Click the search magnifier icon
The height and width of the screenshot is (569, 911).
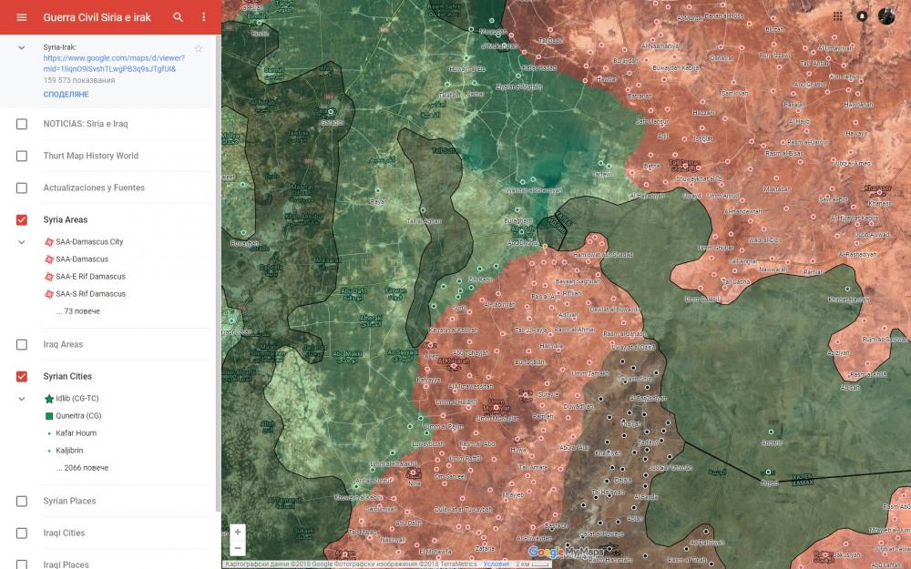click(179, 17)
